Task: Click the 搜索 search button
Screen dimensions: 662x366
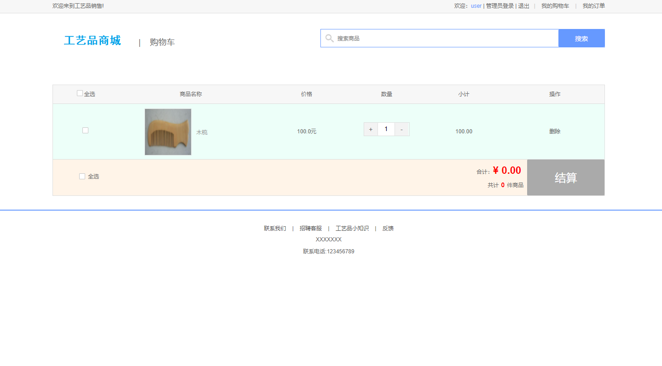Action: pos(581,38)
